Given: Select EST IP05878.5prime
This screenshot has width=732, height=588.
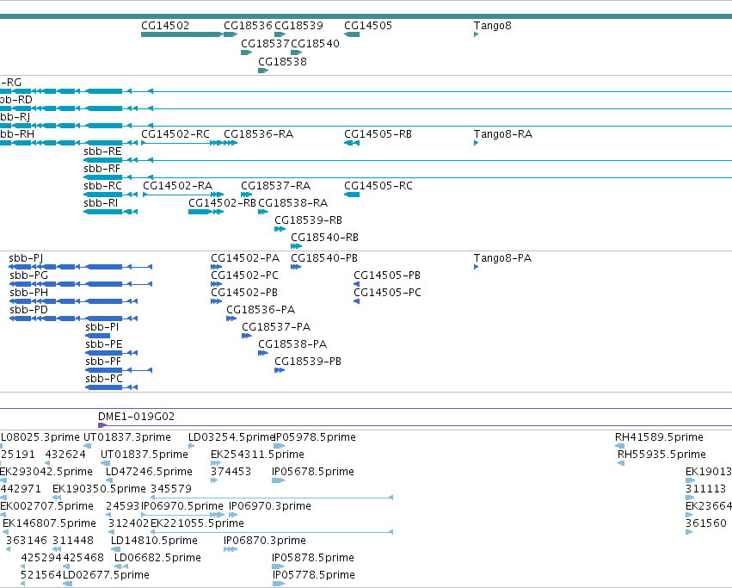Looking at the screenshot, I should point(278,566).
